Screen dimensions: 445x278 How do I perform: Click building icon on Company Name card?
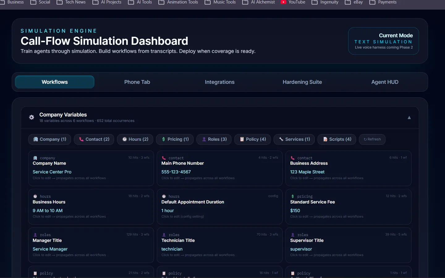pos(35,158)
